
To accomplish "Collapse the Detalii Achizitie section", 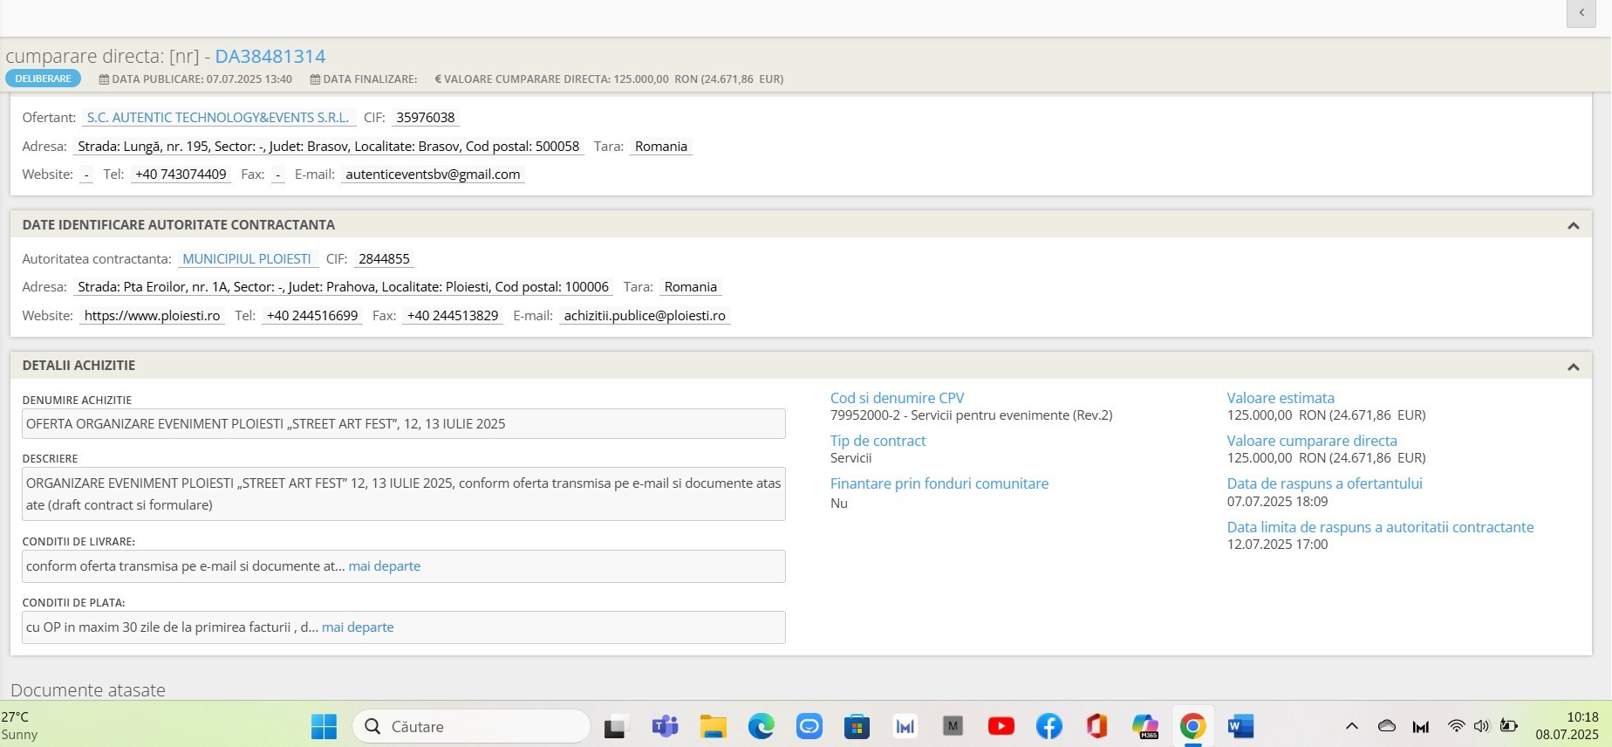I will tap(1573, 367).
